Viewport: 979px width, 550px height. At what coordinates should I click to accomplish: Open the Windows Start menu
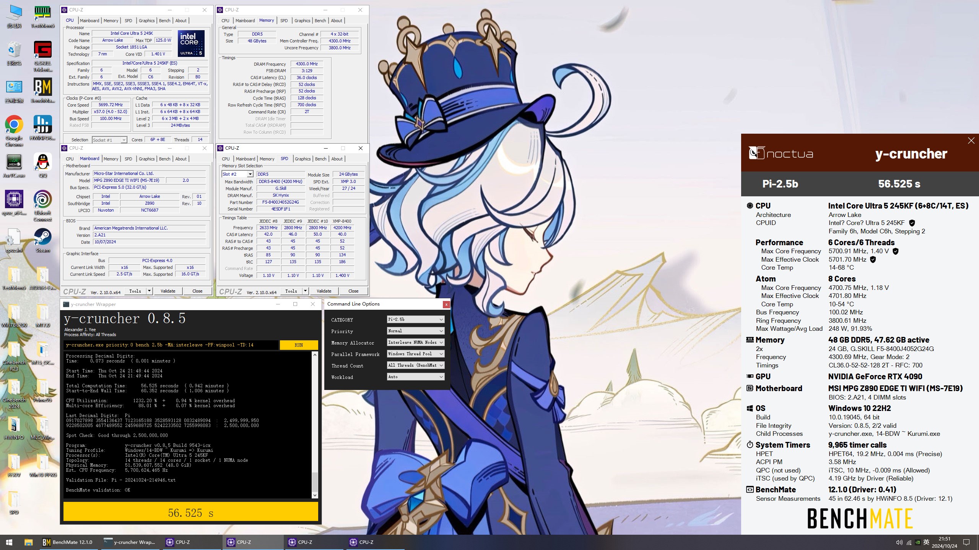point(9,542)
